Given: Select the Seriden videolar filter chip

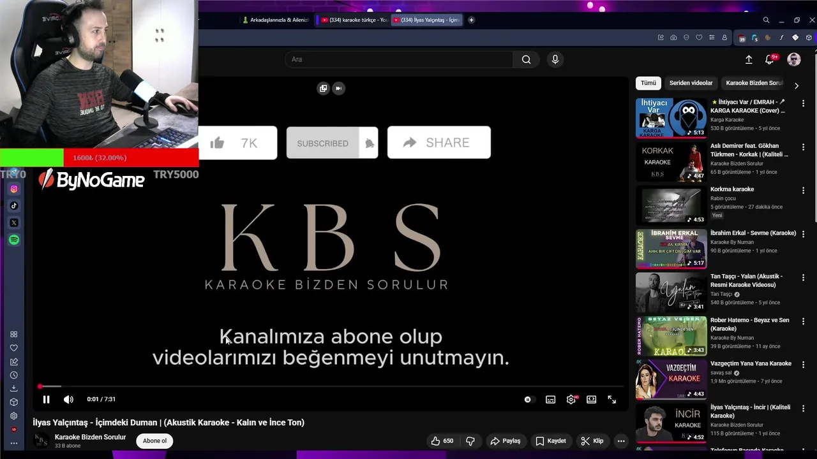Looking at the screenshot, I should [x=691, y=83].
